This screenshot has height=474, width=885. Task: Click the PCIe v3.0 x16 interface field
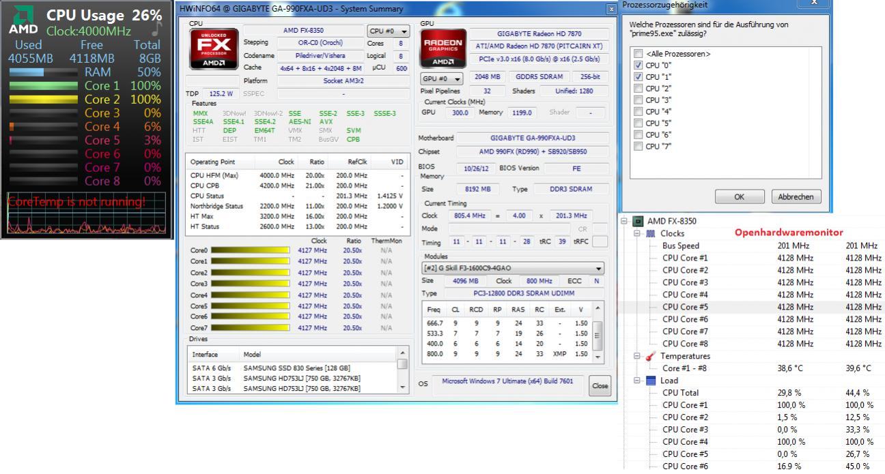[x=539, y=59]
